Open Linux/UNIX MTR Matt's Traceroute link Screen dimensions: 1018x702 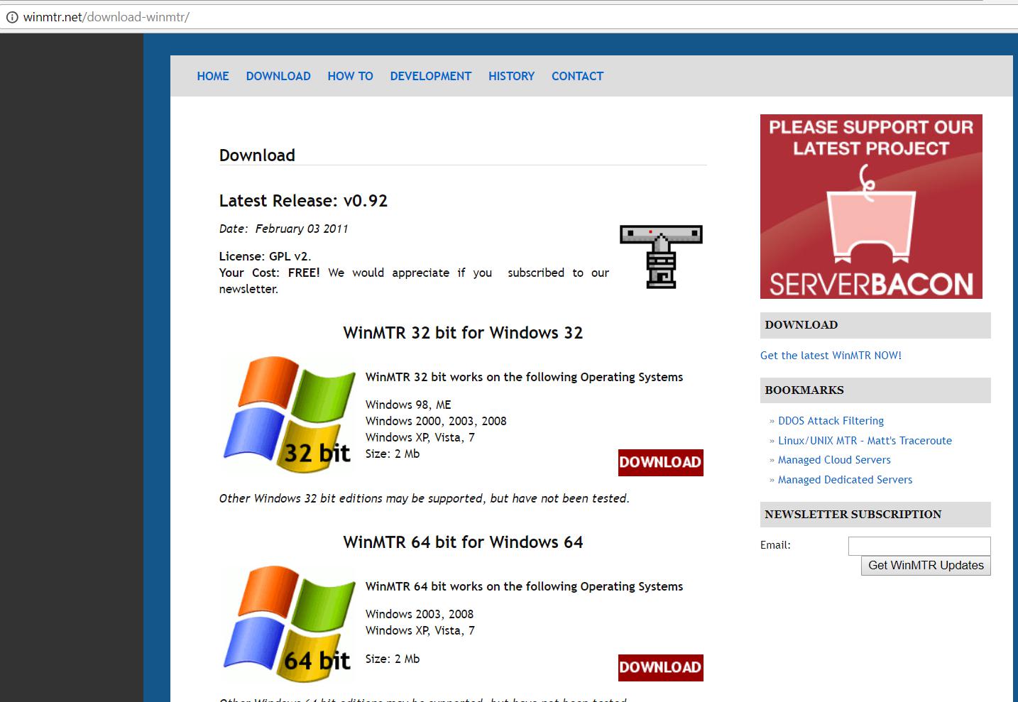[x=865, y=441]
